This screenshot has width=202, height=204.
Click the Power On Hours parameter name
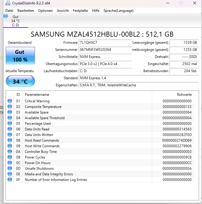(x=38, y=163)
